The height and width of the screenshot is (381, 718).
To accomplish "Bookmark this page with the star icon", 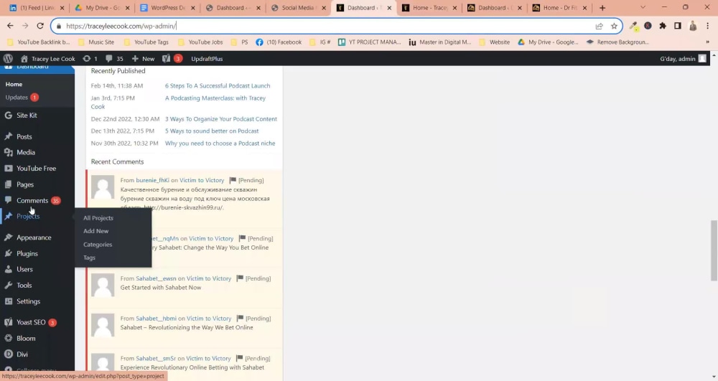I will coord(614,26).
